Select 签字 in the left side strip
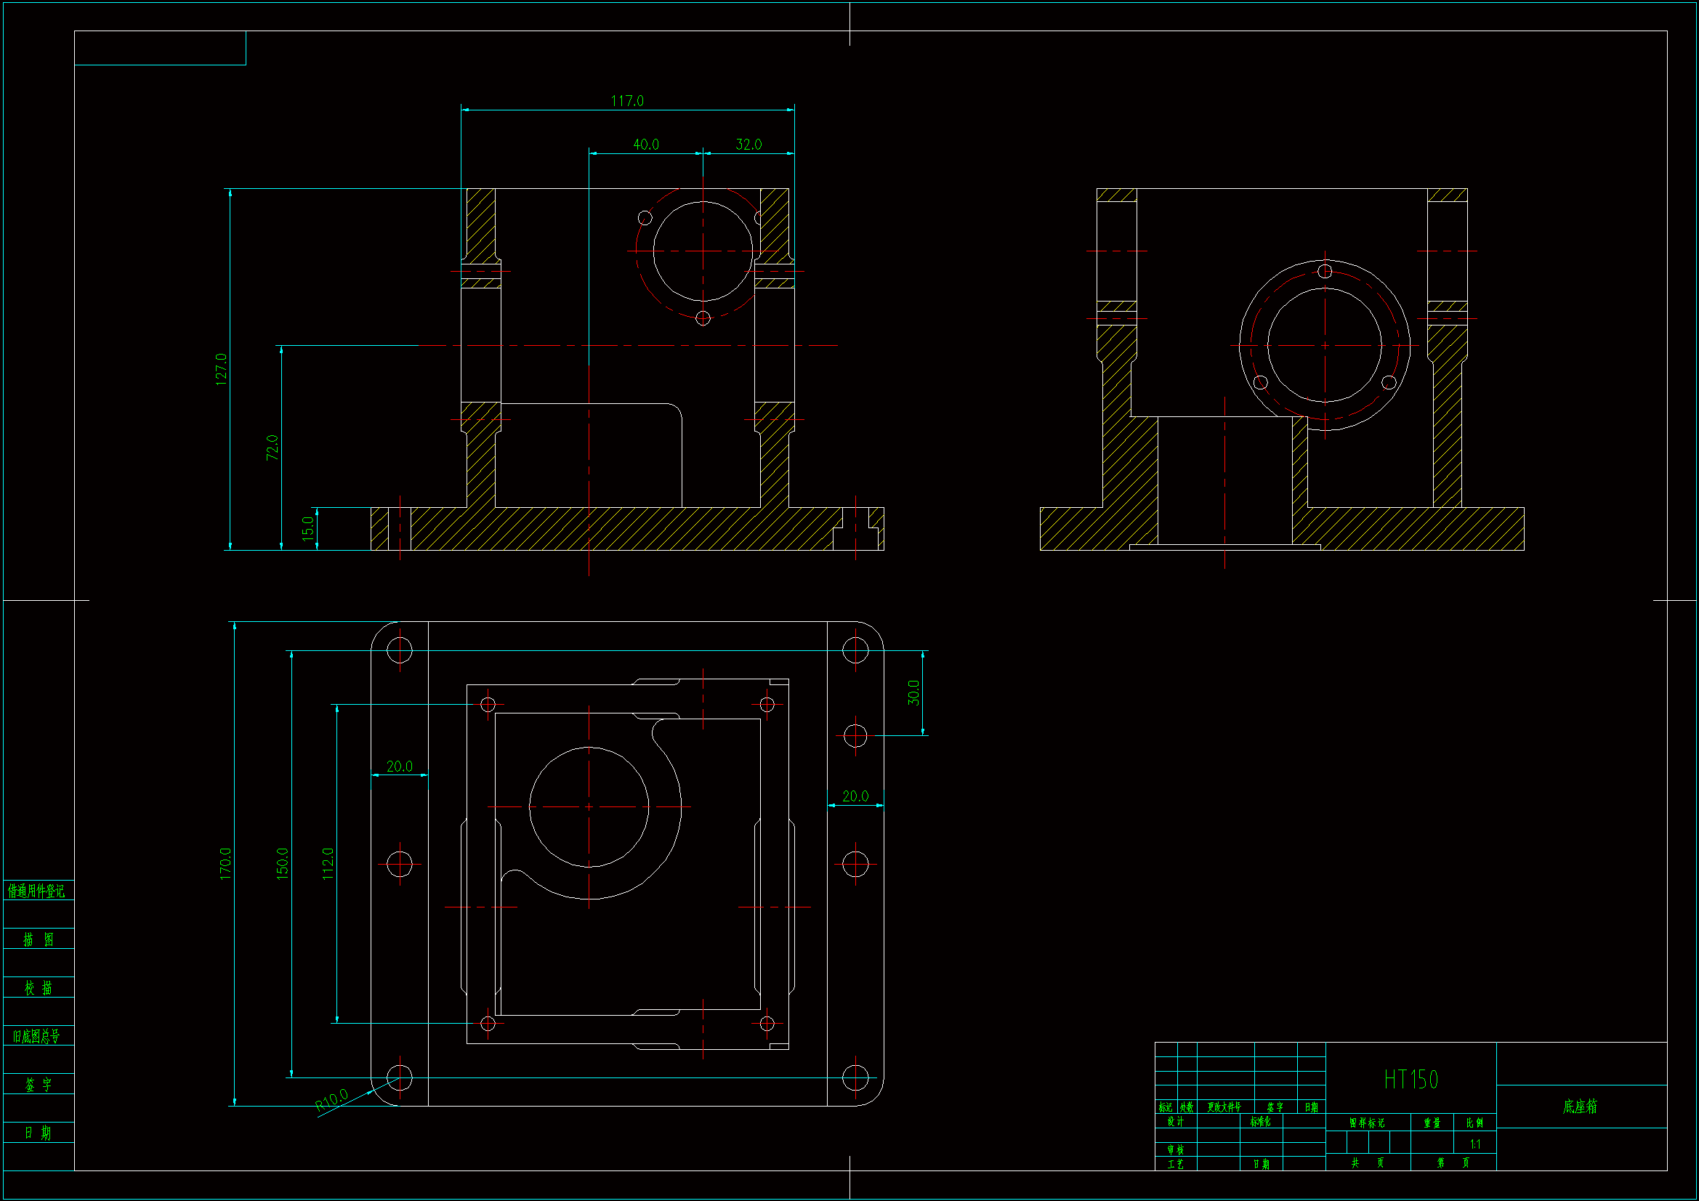The height and width of the screenshot is (1201, 1699). point(39,1085)
